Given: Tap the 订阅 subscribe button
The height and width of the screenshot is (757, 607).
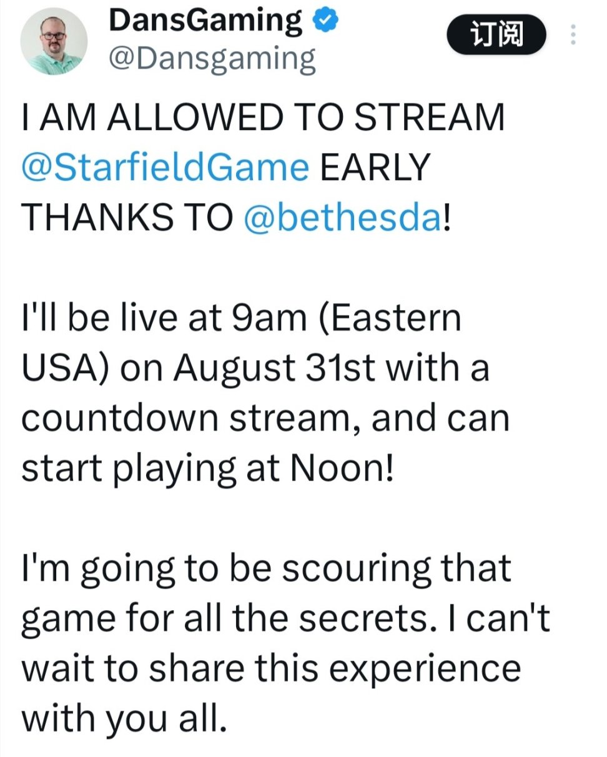Looking at the screenshot, I should coord(496,34).
